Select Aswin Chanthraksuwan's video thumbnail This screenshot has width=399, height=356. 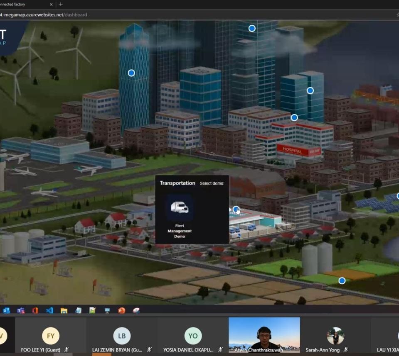pyautogui.click(x=264, y=335)
